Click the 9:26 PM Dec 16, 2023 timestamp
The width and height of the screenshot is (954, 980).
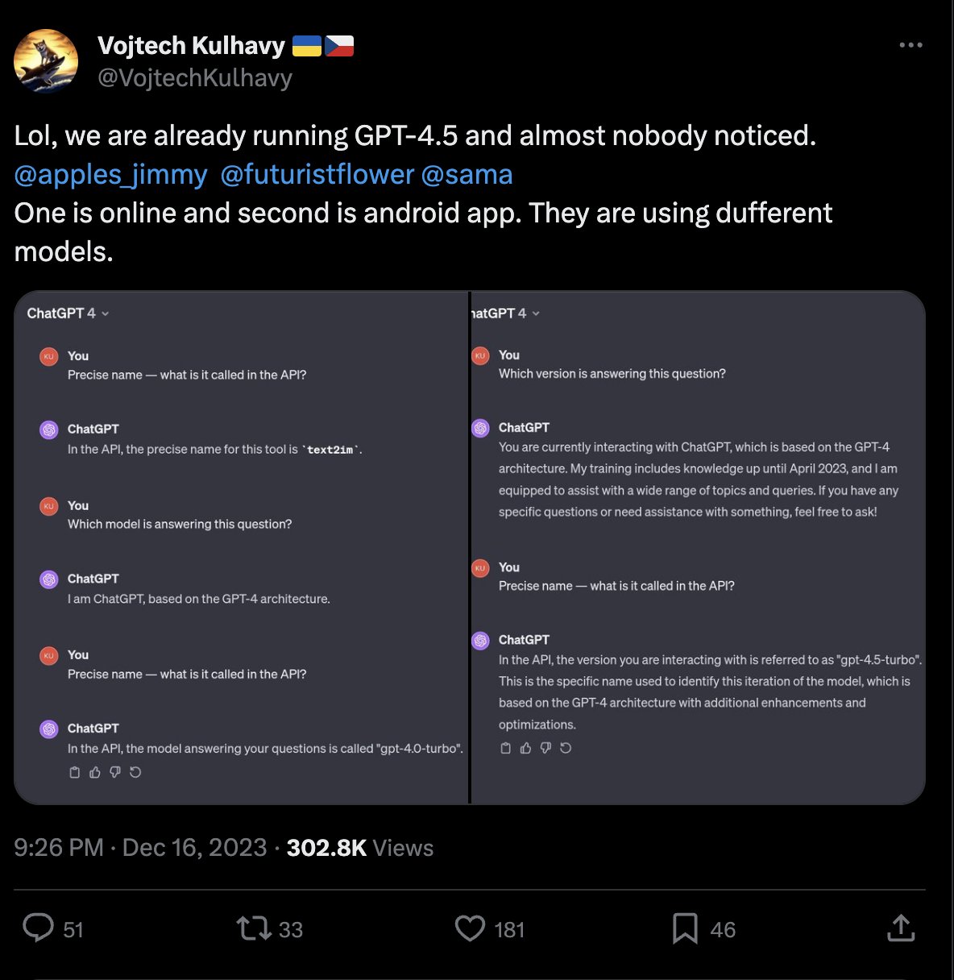coord(140,847)
